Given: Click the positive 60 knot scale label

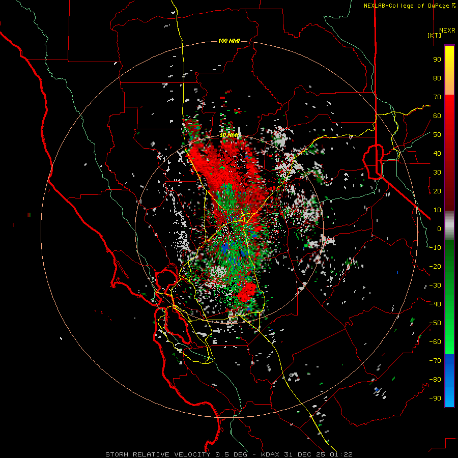Looking at the screenshot, I should (437, 116).
